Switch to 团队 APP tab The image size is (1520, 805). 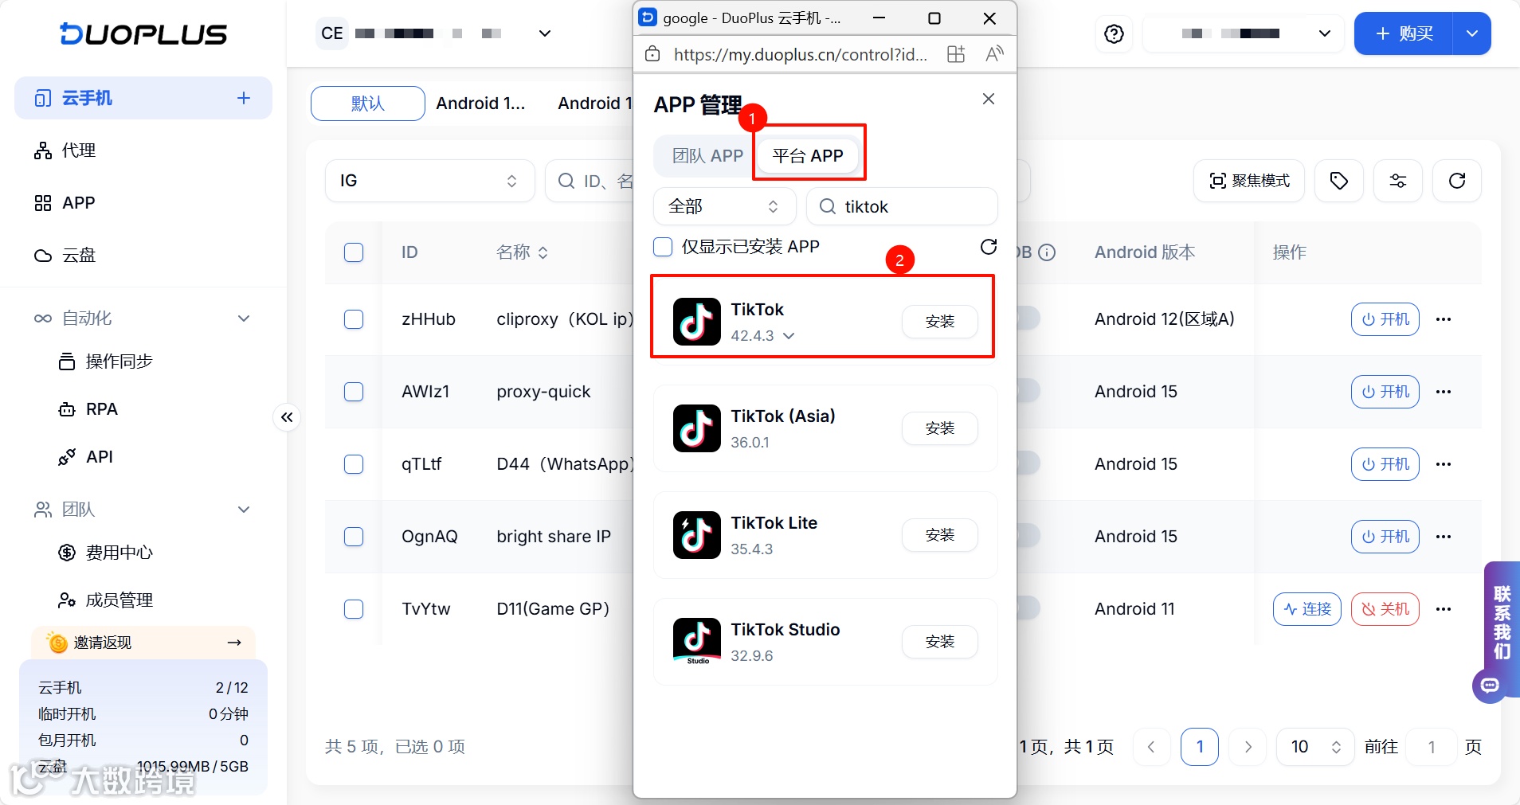tap(707, 156)
